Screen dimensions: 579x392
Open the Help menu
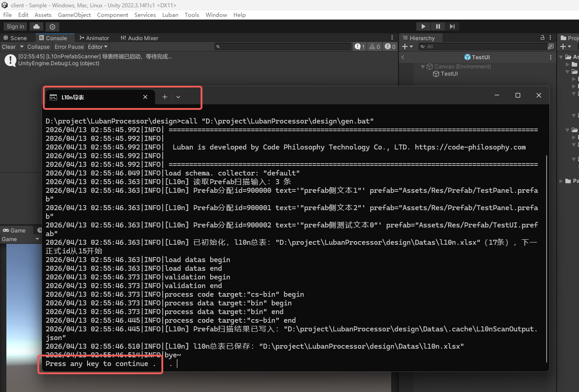tap(239, 15)
